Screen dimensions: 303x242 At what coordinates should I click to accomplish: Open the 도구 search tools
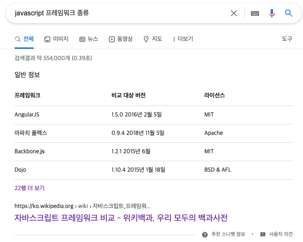point(287,39)
